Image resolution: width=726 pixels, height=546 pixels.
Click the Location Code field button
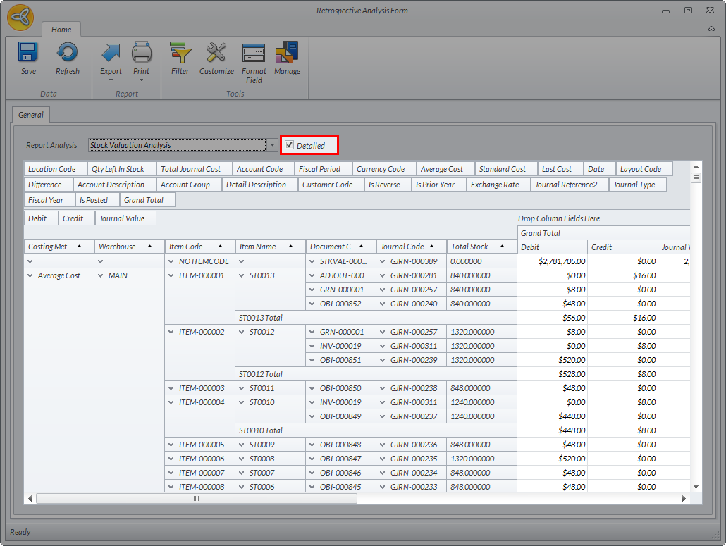tap(52, 169)
